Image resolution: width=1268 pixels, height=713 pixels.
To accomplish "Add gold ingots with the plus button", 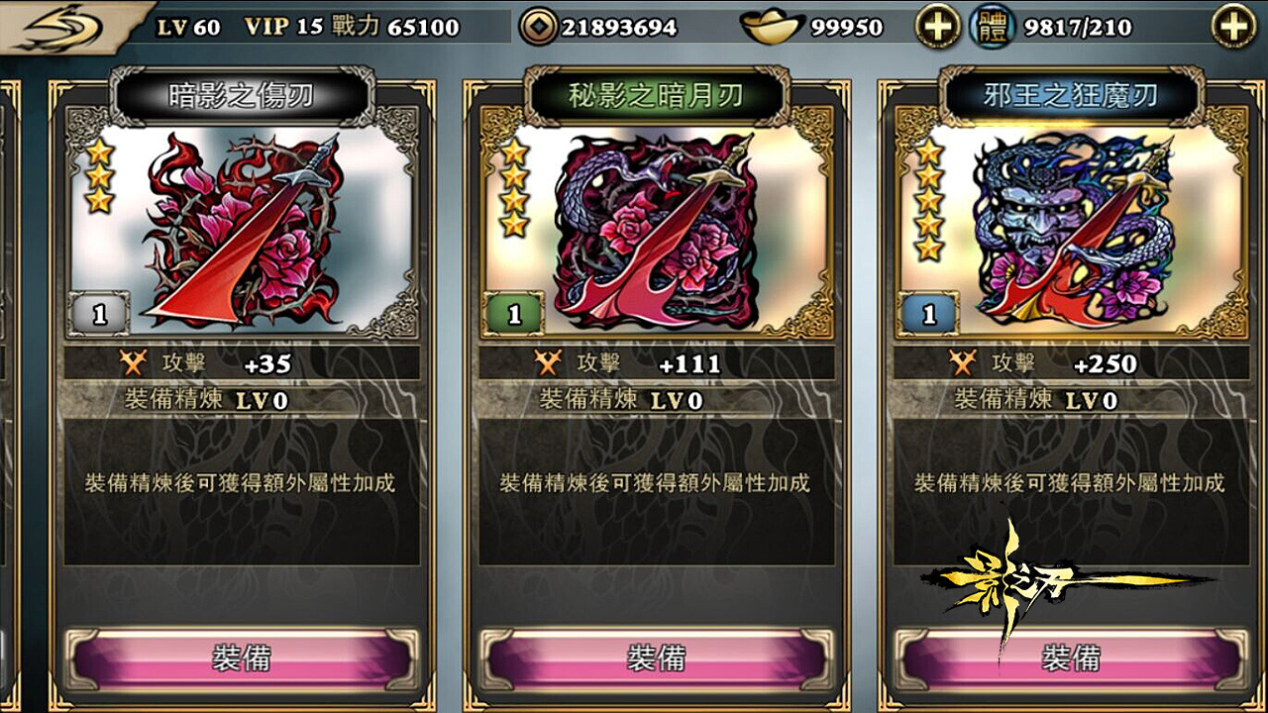I will pos(937,27).
